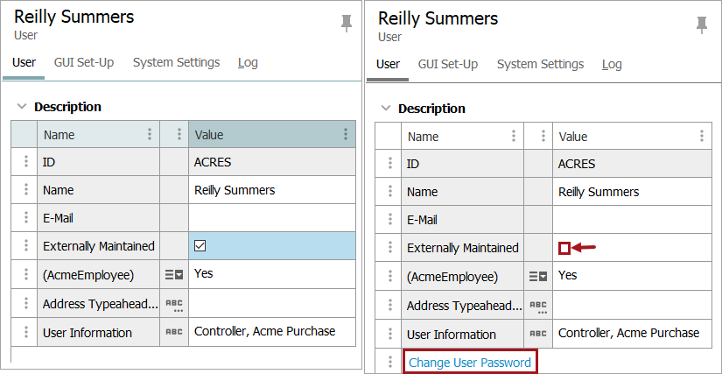722x374 pixels.
Task: Check the empty Externally Maintained checkbox
Action: tap(564, 249)
